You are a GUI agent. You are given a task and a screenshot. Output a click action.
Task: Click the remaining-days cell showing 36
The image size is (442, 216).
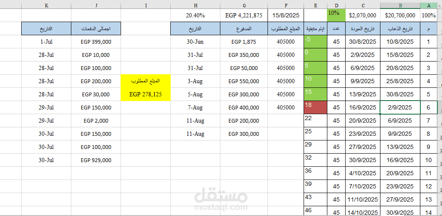[315, 173]
